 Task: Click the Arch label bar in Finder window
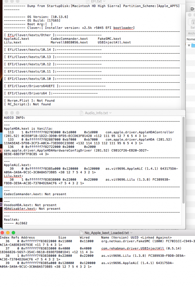click(x=191, y=33)
